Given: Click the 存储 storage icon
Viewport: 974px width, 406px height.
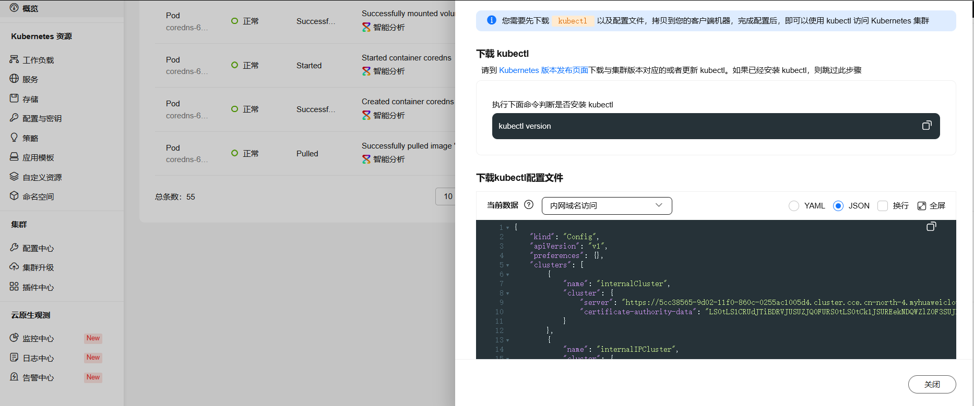Looking at the screenshot, I should click(x=14, y=99).
